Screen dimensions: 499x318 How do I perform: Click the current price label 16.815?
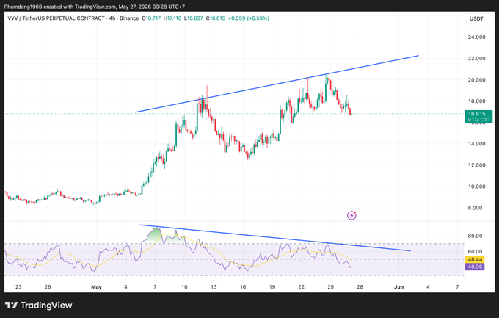[478, 114]
